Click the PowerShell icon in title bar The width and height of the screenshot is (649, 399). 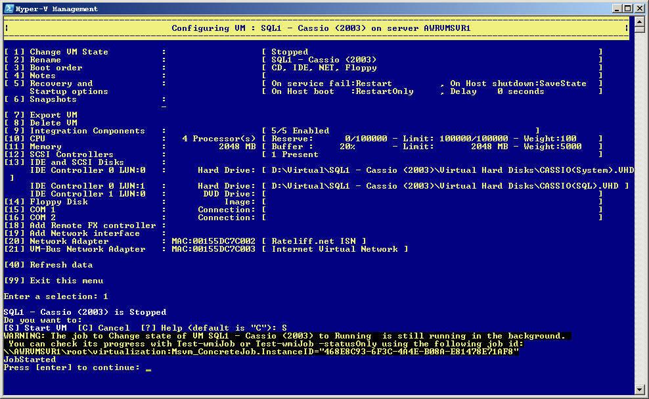(9, 9)
